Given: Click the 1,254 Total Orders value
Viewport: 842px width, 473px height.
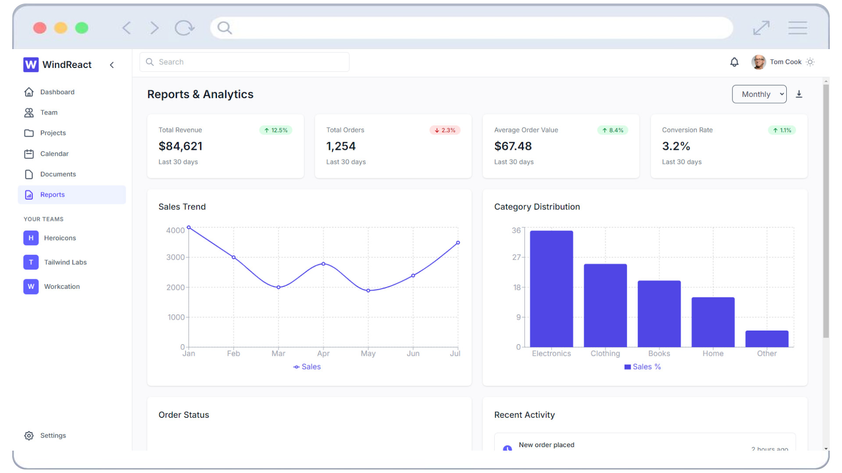Looking at the screenshot, I should (341, 146).
